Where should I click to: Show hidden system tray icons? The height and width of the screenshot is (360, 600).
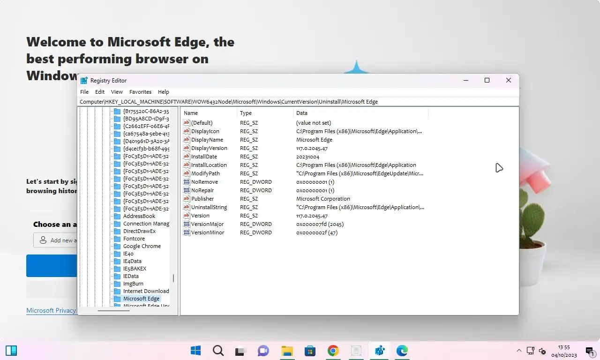coord(519,351)
